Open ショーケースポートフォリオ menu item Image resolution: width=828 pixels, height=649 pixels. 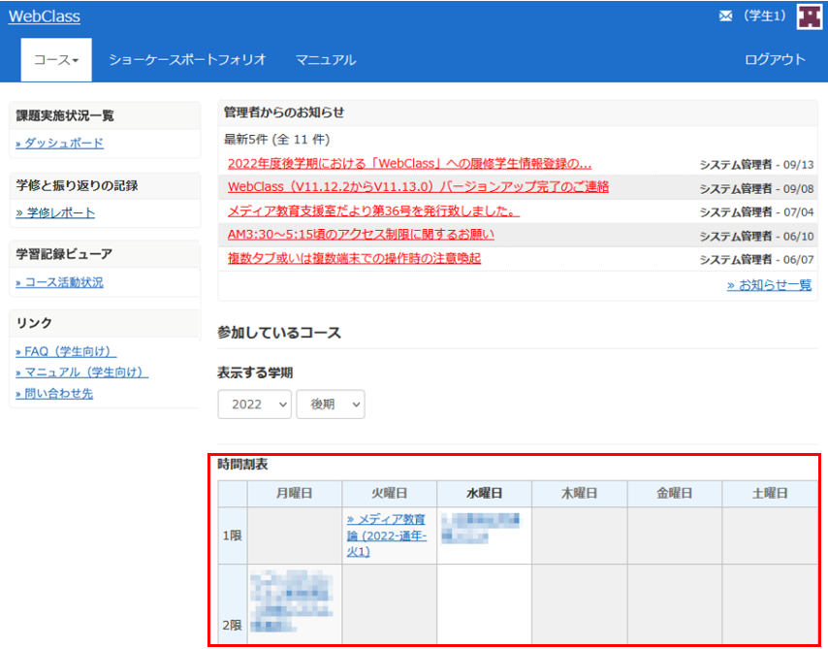click(187, 60)
